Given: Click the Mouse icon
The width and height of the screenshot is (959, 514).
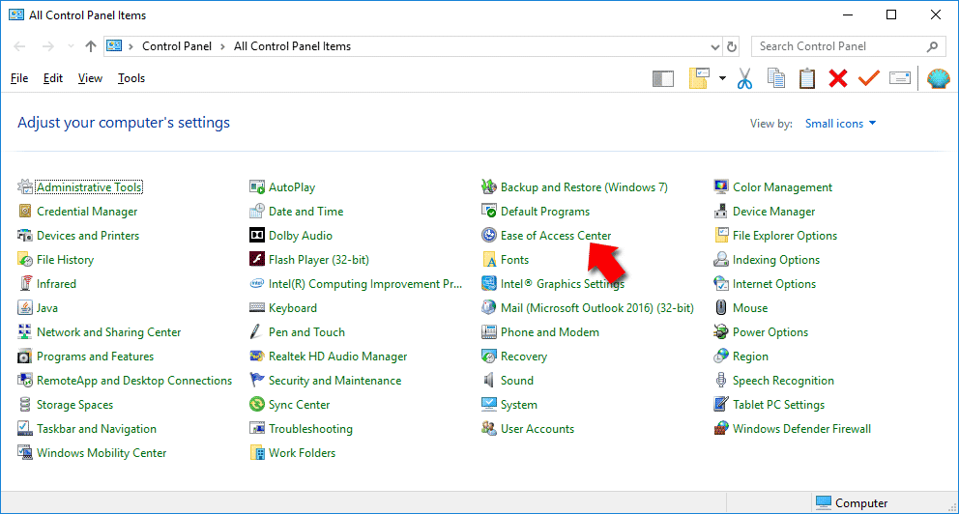Looking at the screenshot, I should (721, 308).
